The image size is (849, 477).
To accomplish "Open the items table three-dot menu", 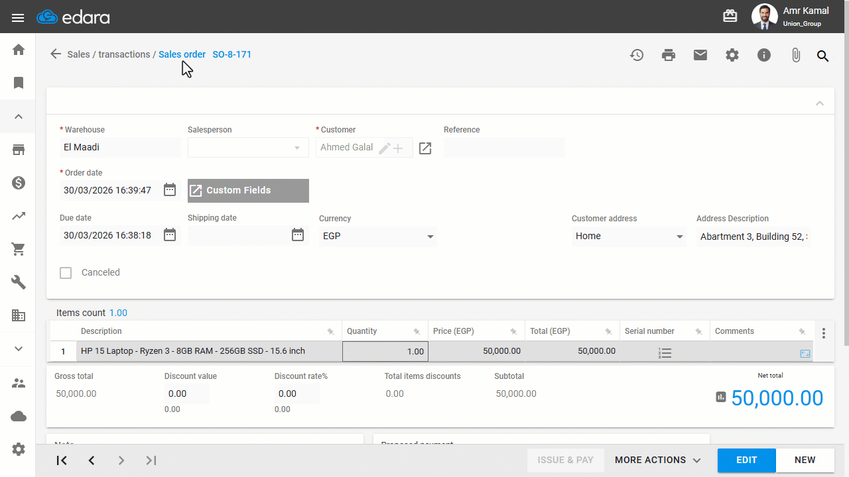I will coord(824,333).
